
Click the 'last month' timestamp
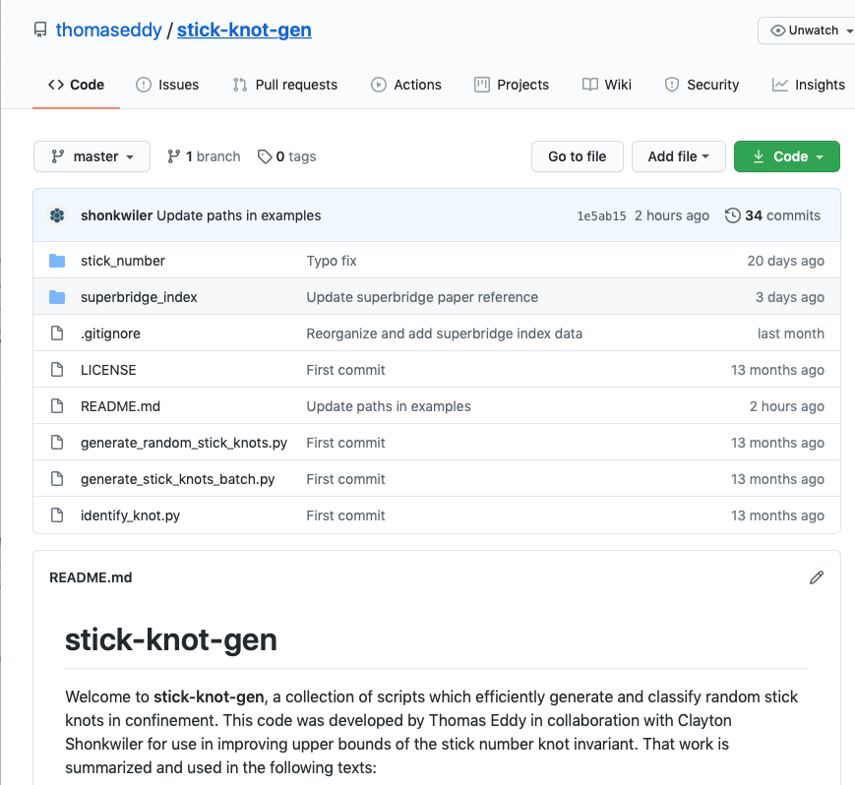pyautogui.click(x=791, y=333)
